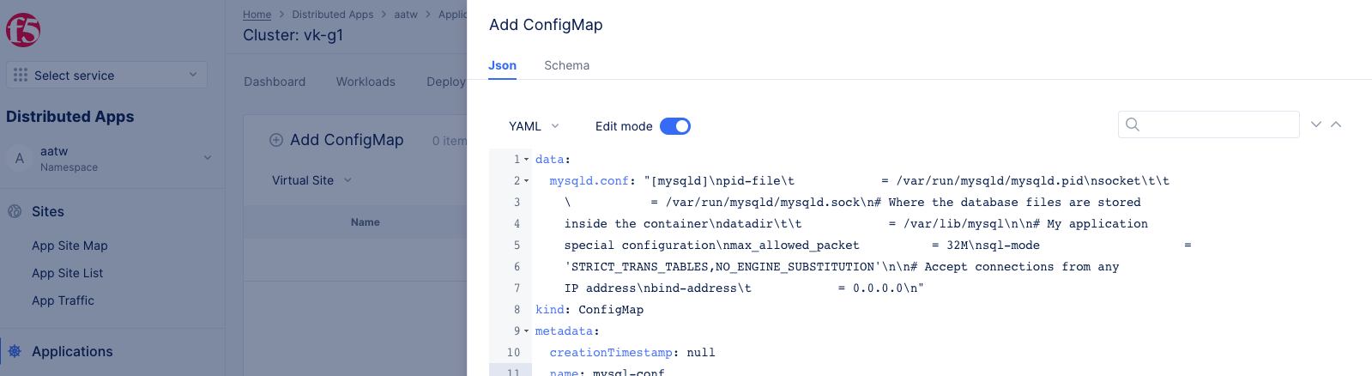Click the Applications gear icon

coord(15,351)
